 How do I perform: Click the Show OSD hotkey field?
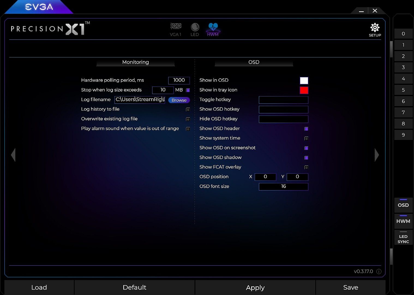click(283, 110)
